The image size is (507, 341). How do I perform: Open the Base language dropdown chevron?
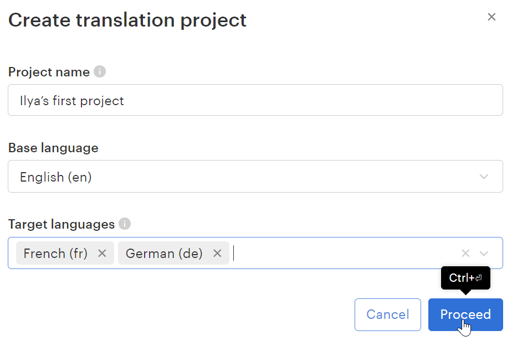point(484,177)
